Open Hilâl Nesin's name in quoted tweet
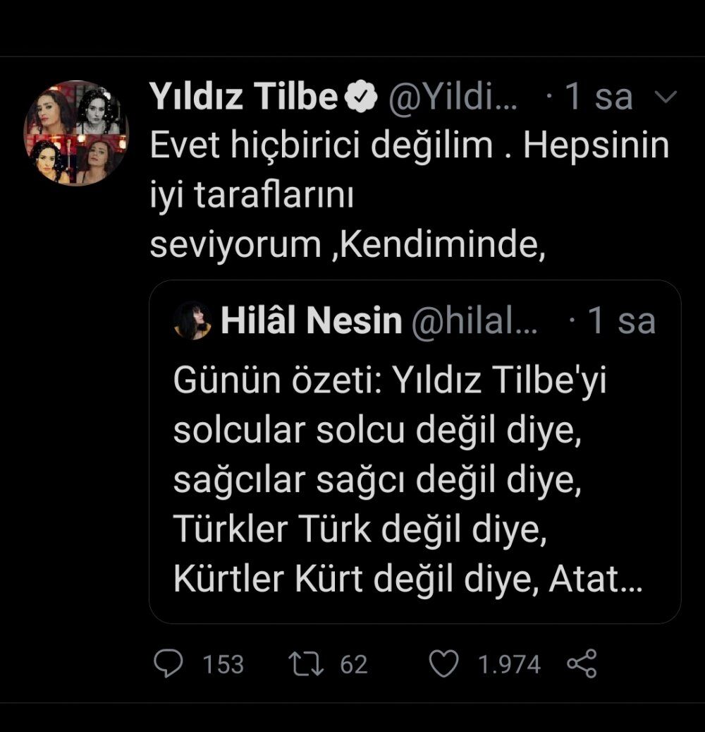Image resolution: width=705 pixels, height=732 pixels. [x=311, y=322]
